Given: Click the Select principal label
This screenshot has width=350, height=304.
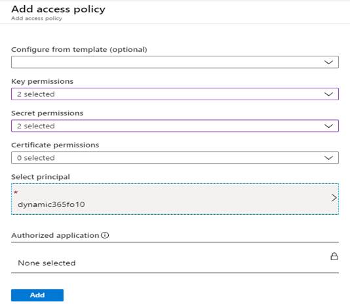Looking at the screenshot, I should pyautogui.click(x=41, y=177).
